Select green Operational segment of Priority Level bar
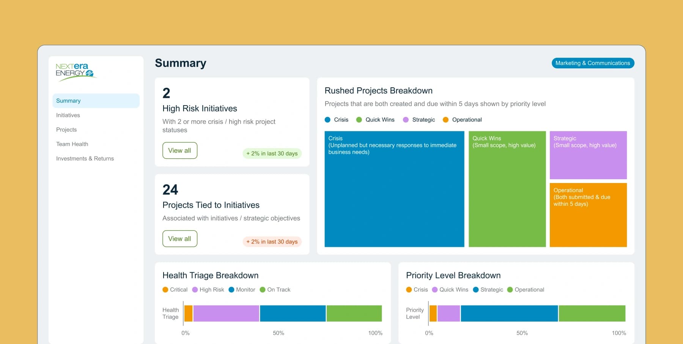 592,314
